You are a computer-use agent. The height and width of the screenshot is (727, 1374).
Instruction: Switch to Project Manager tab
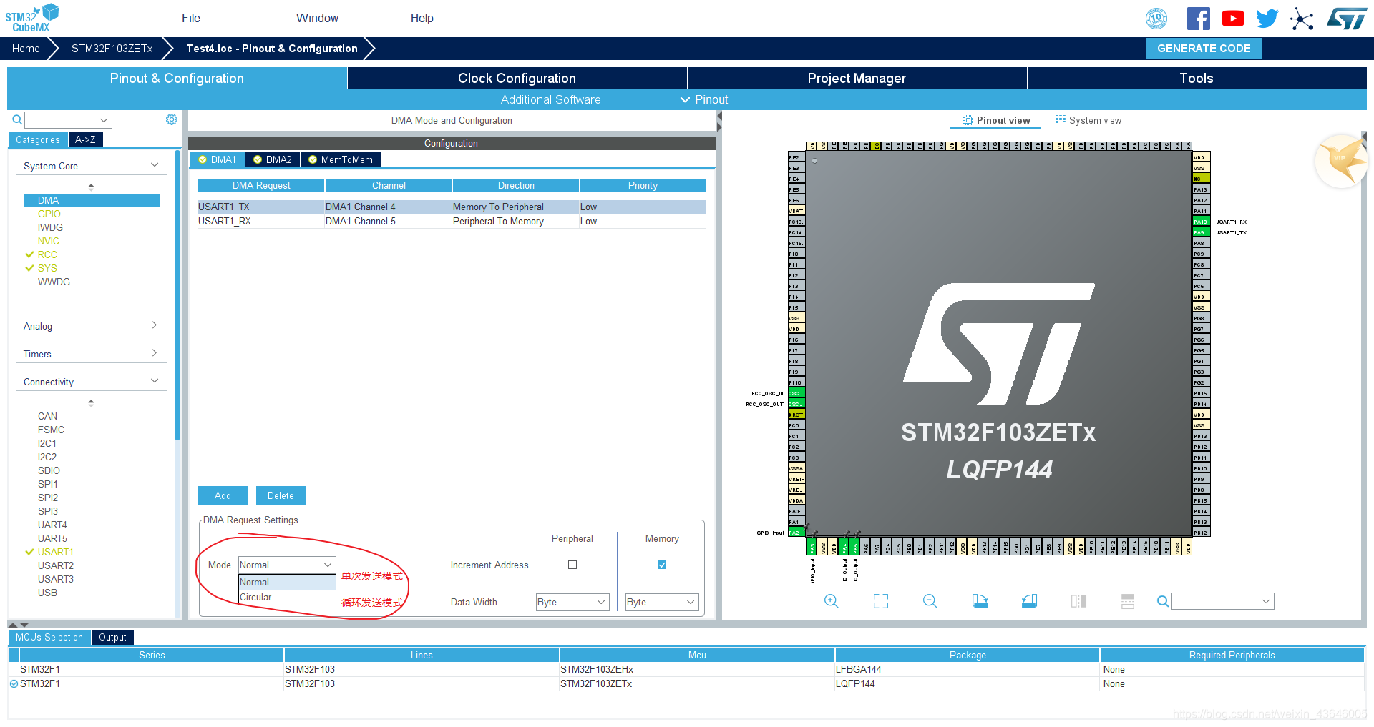pyautogui.click(x=857, y=78)
